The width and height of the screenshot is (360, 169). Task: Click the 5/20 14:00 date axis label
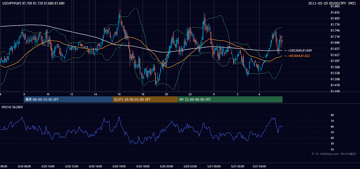95,166
